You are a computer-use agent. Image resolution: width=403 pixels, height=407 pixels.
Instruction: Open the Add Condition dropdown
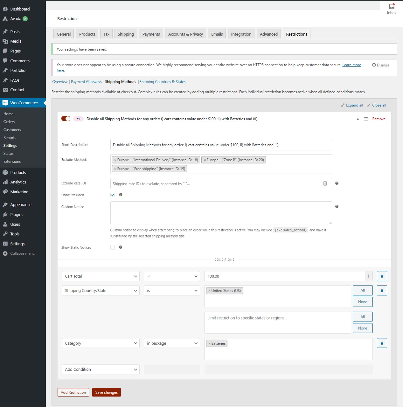click(x=101, y=369)
